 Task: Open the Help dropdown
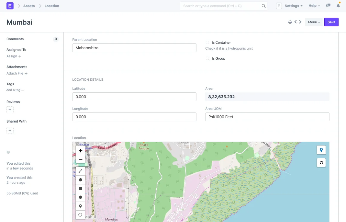point(314,6)
